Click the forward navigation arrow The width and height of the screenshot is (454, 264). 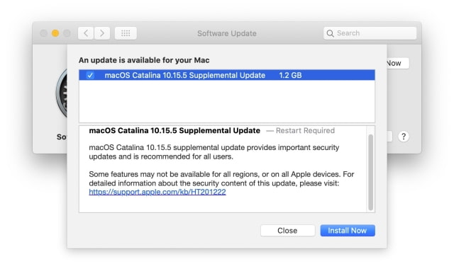pyautogui.click(x=102, y=33)
